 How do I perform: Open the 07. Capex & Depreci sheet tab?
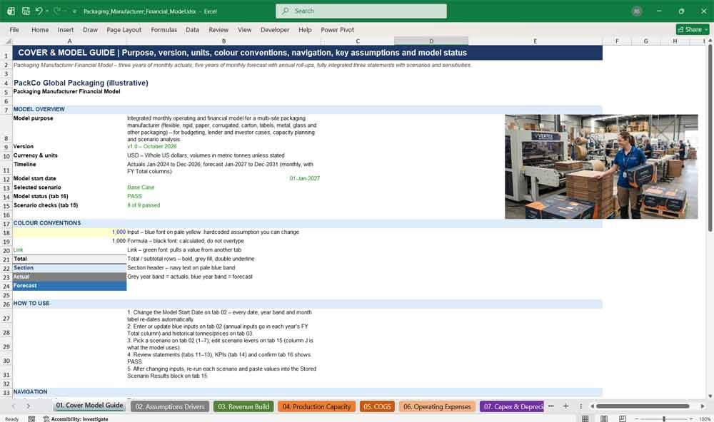point(512,406)
